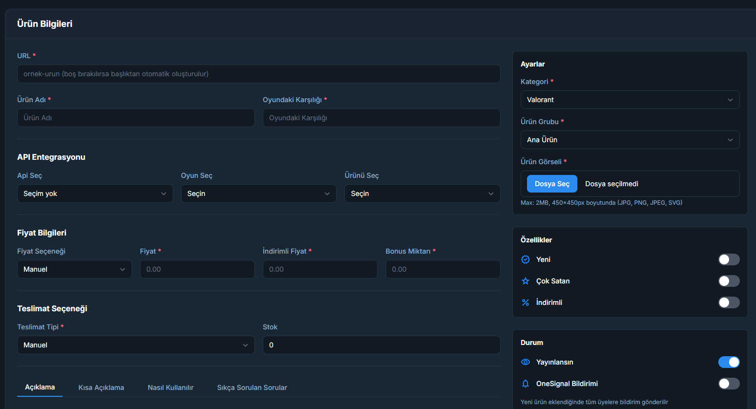Switch to the Kısa Açıklama tab
This screenshot has width=756, height=409.
(101, 387)
